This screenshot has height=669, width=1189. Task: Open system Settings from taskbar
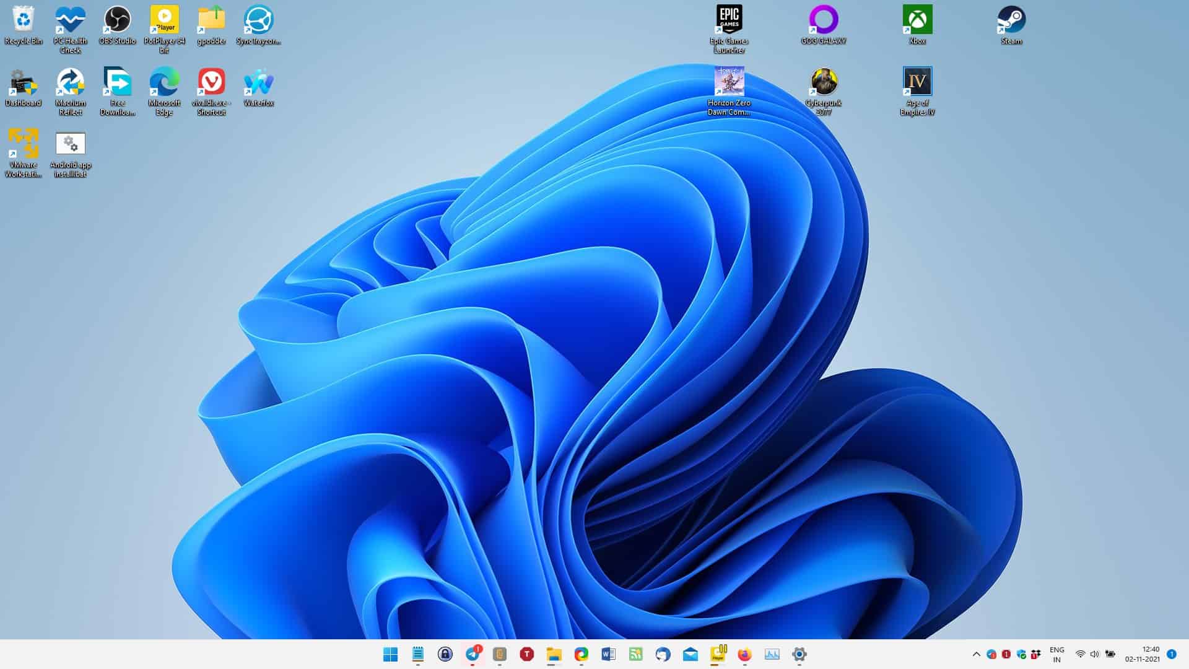pos(799,654)
